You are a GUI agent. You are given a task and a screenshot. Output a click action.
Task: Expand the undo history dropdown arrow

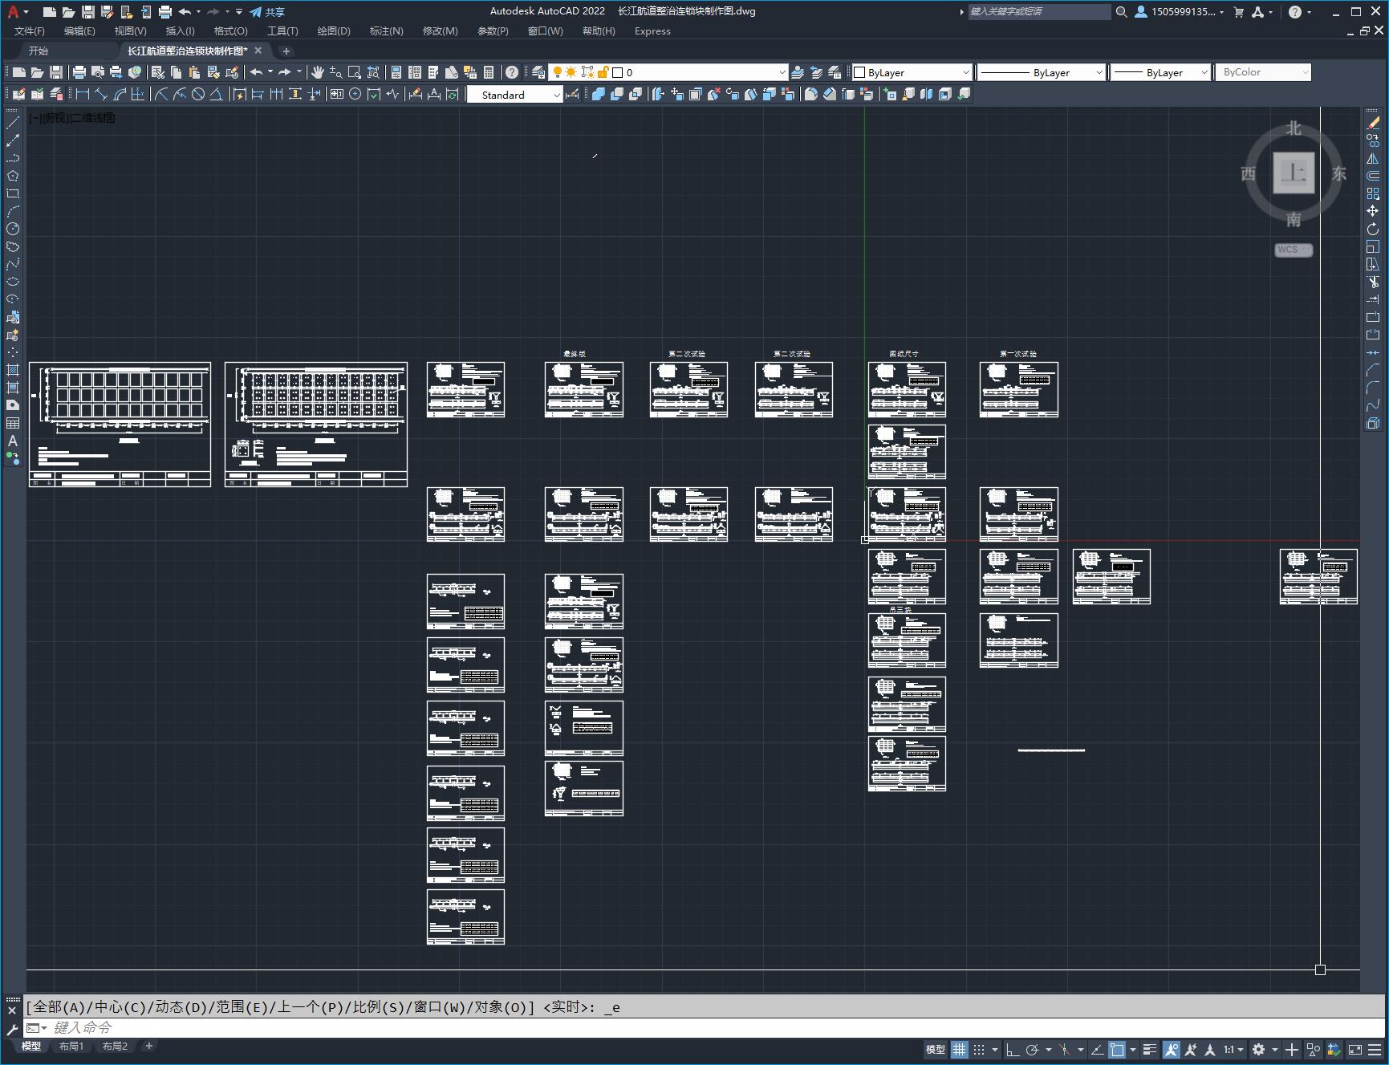click(199, 12)
